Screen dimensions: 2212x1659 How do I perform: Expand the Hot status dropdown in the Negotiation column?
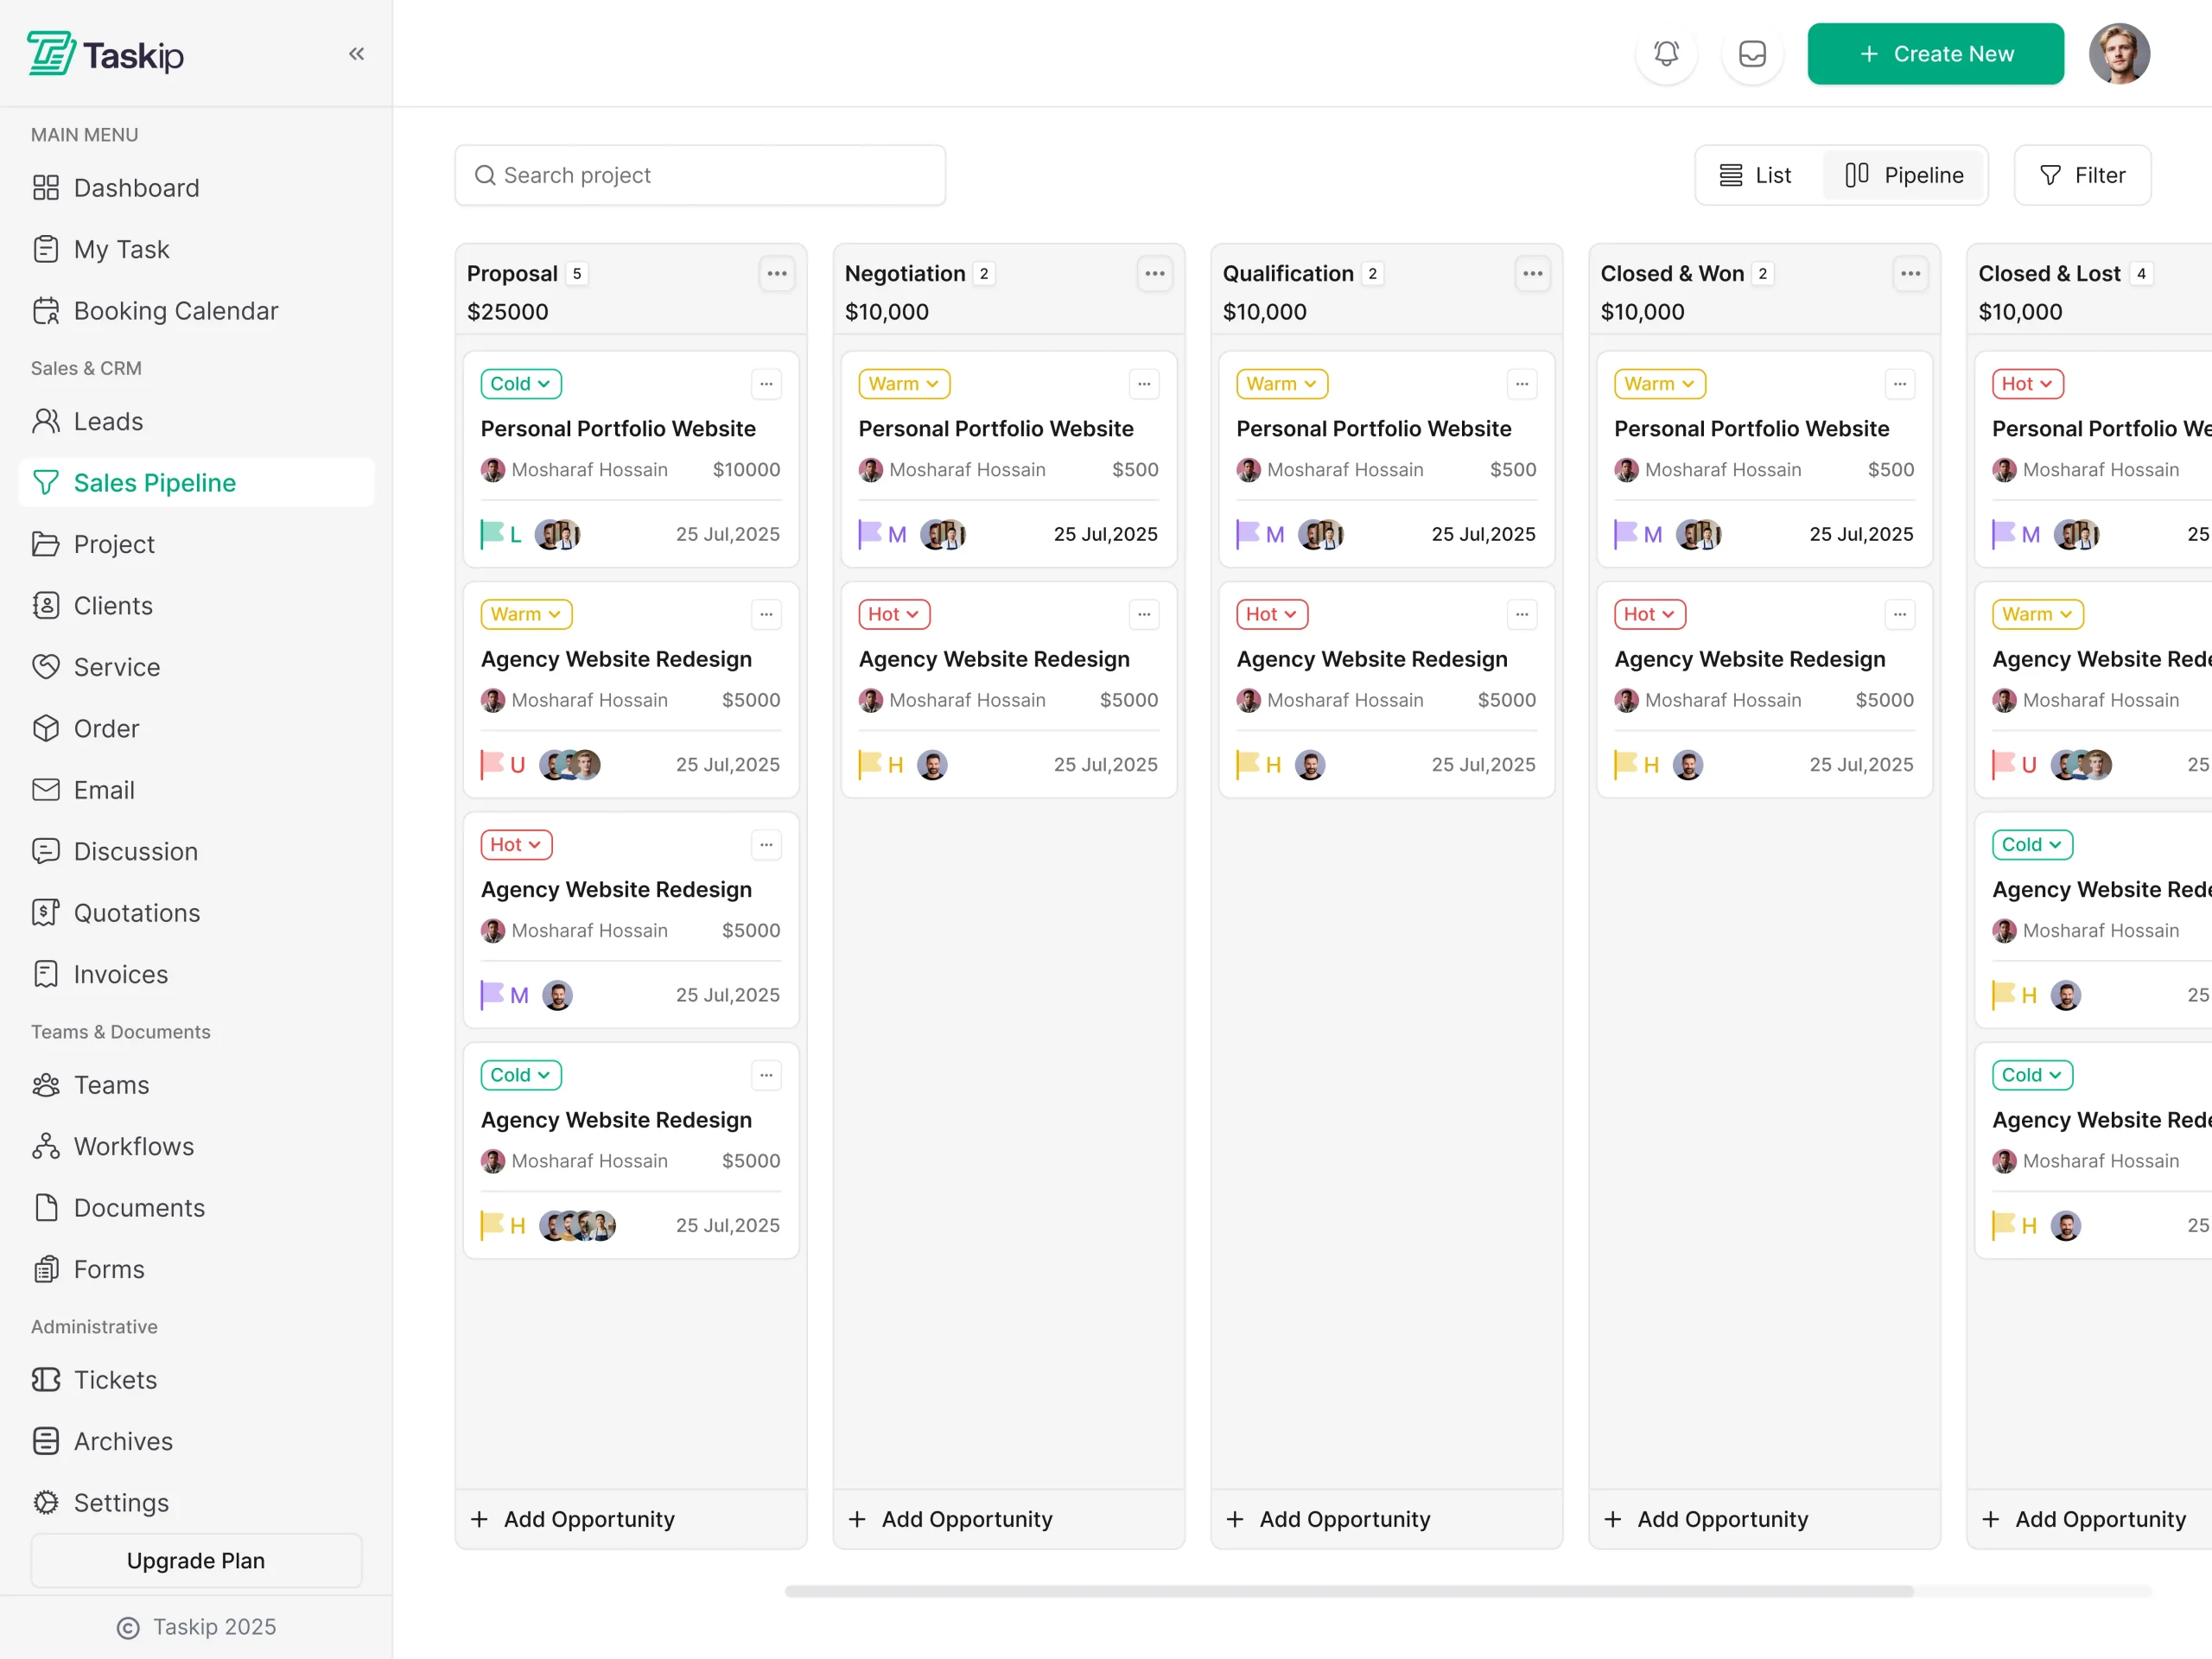(894, 614)
